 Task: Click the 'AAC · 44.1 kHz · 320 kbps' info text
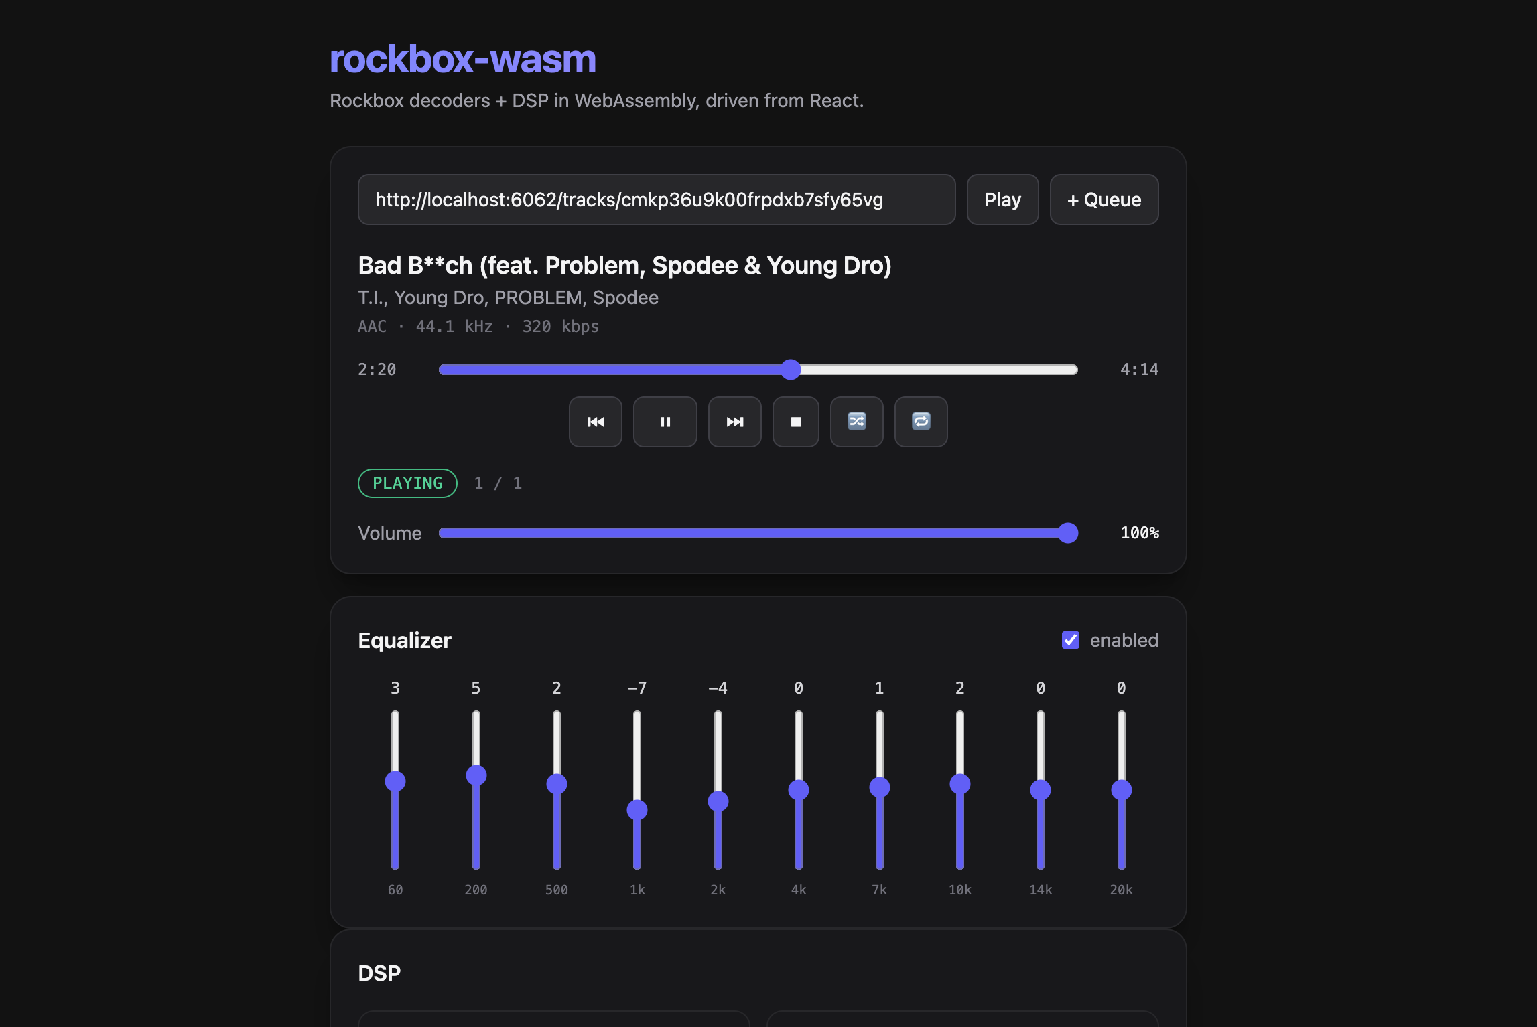coord(478,327)
